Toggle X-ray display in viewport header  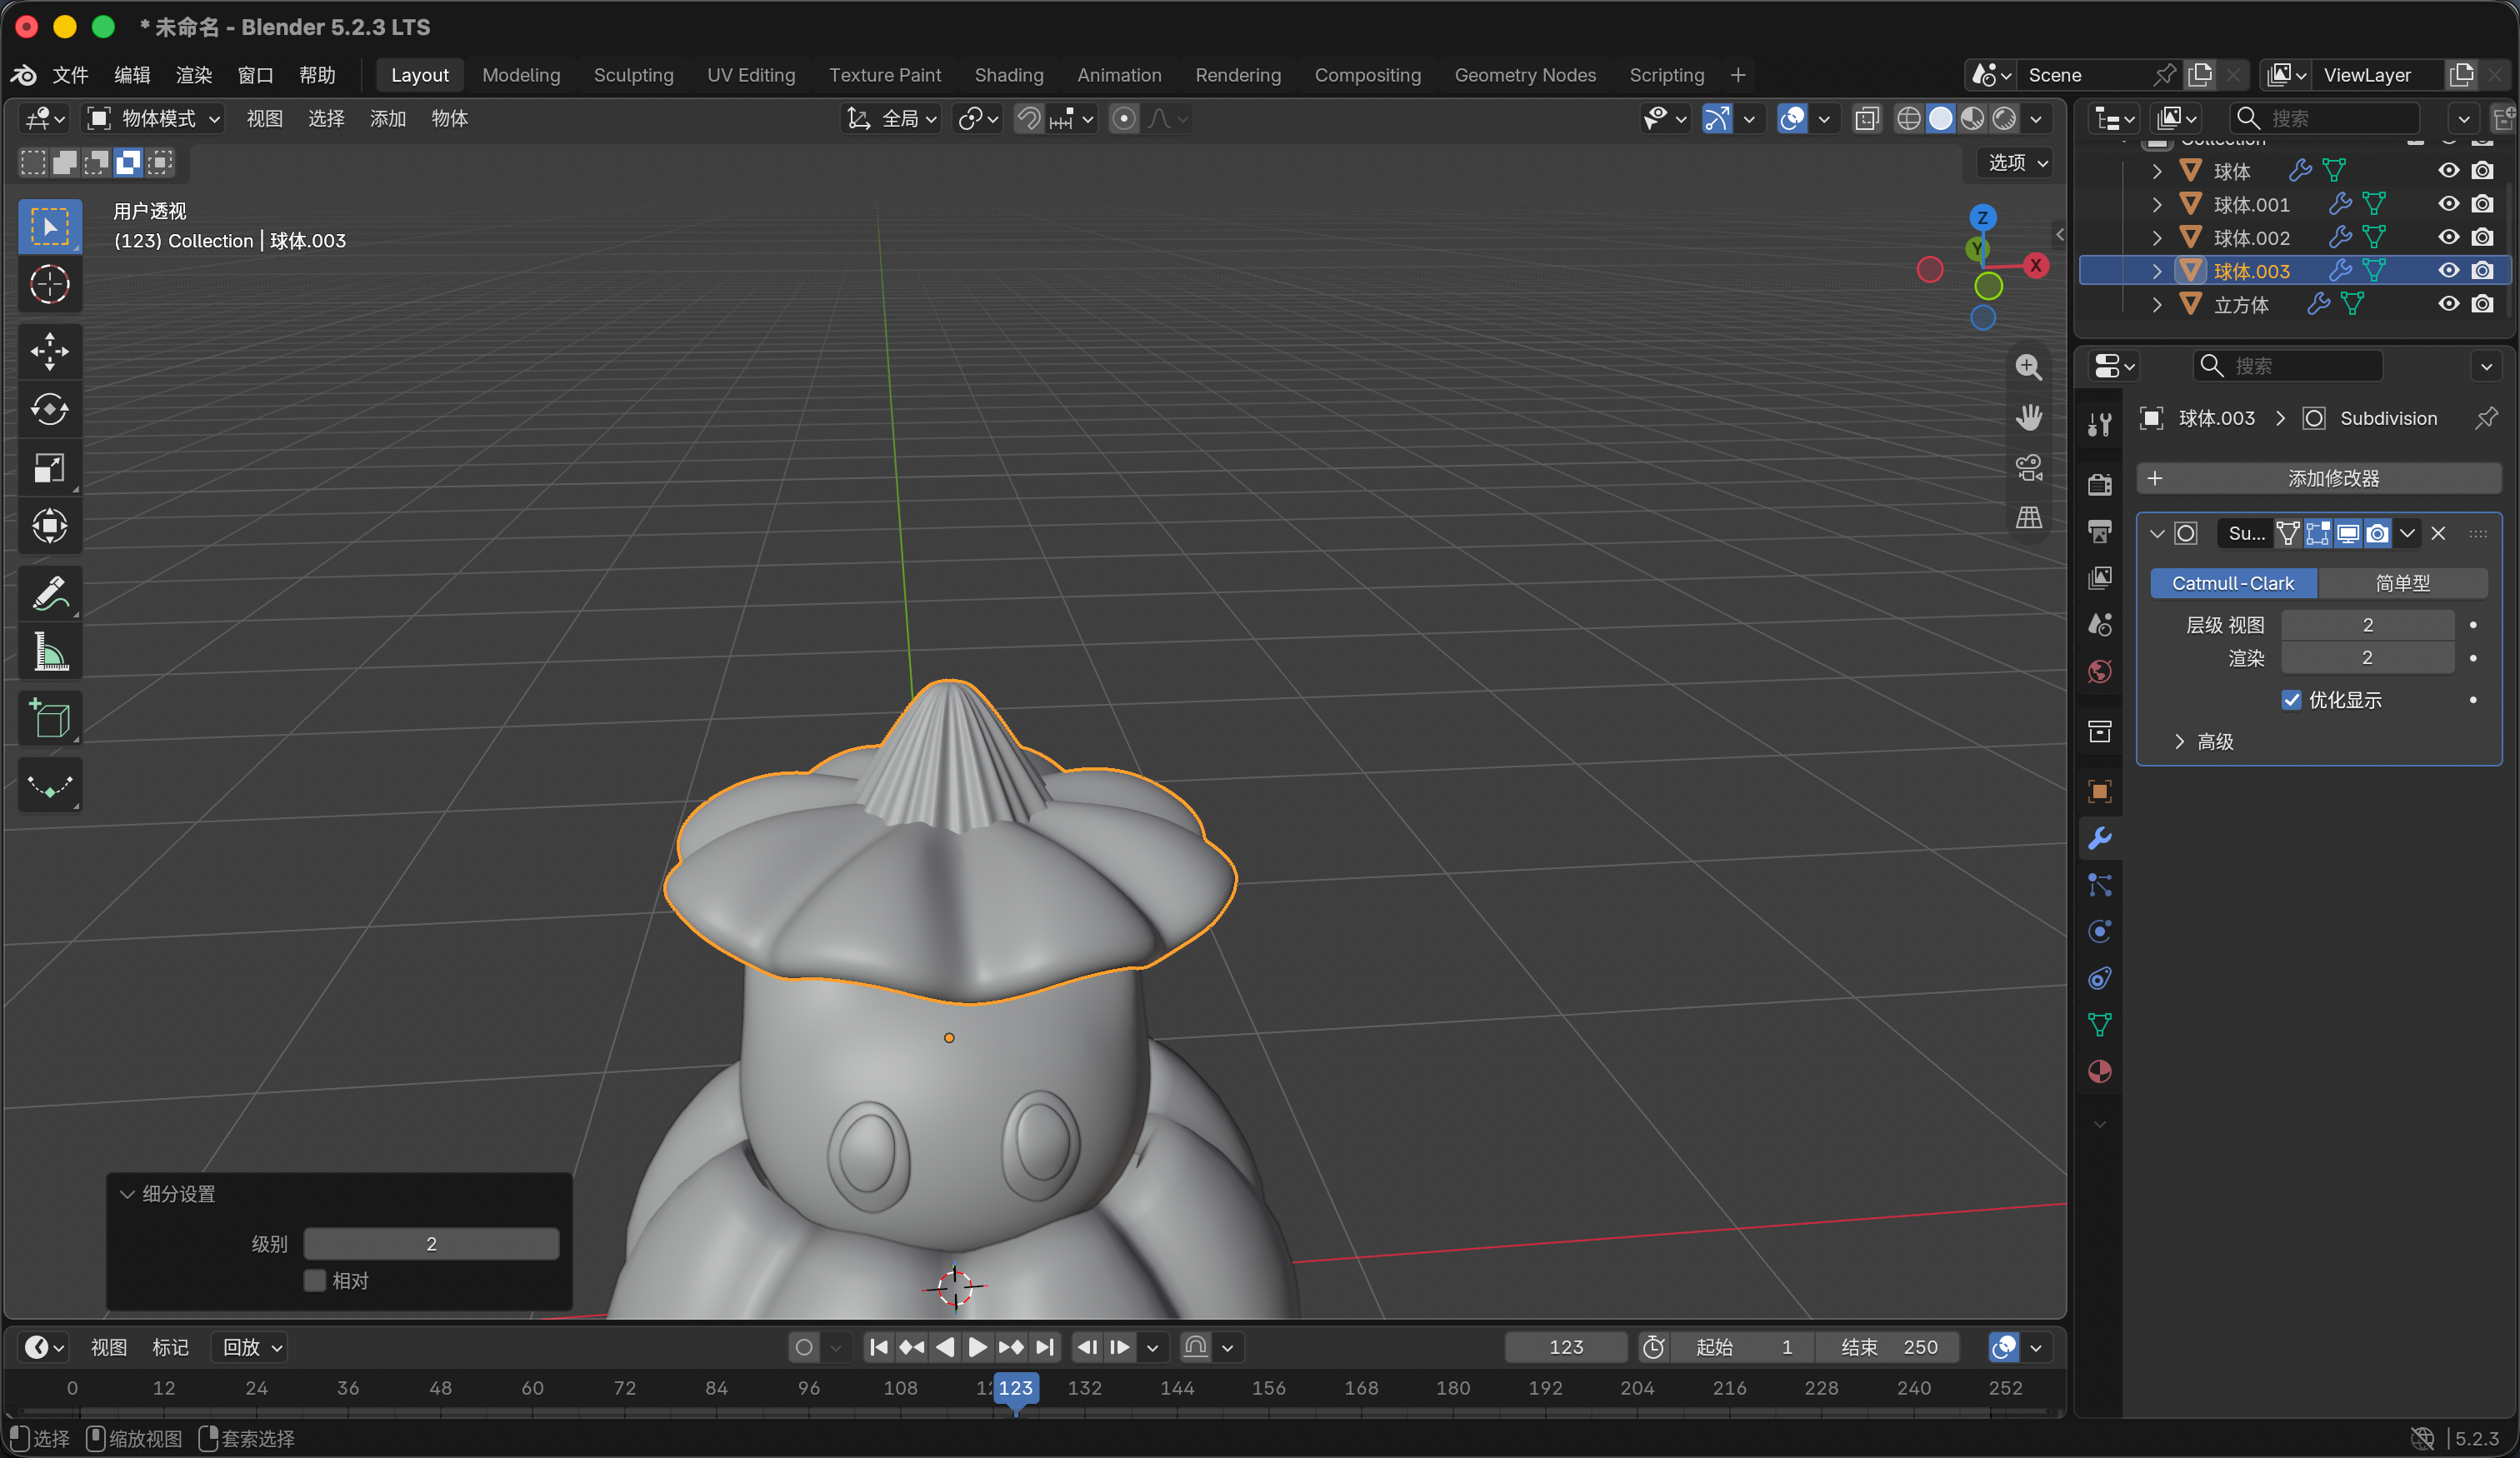coord(1866,119)
